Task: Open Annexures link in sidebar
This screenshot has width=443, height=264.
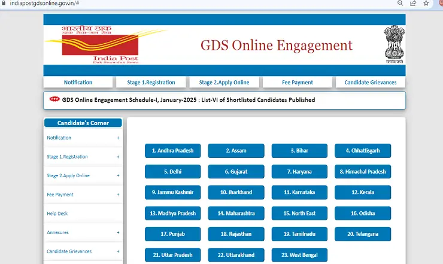Action: point(57,232)
